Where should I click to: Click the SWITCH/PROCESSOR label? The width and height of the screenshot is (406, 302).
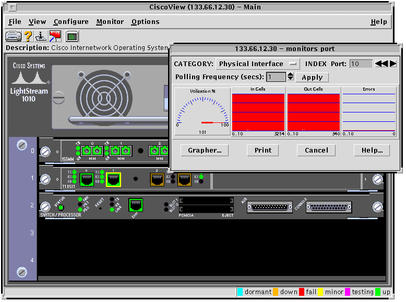pyautogui.click(x=61, y=215)
